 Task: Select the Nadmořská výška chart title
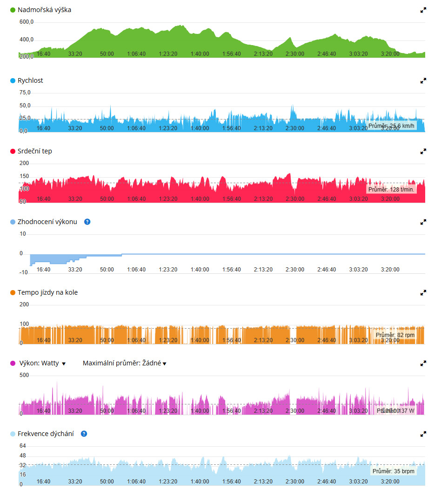tap(44, 10)
